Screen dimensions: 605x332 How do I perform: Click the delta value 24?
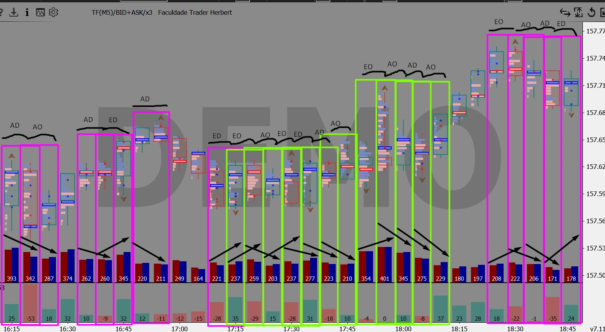point(571,319)
